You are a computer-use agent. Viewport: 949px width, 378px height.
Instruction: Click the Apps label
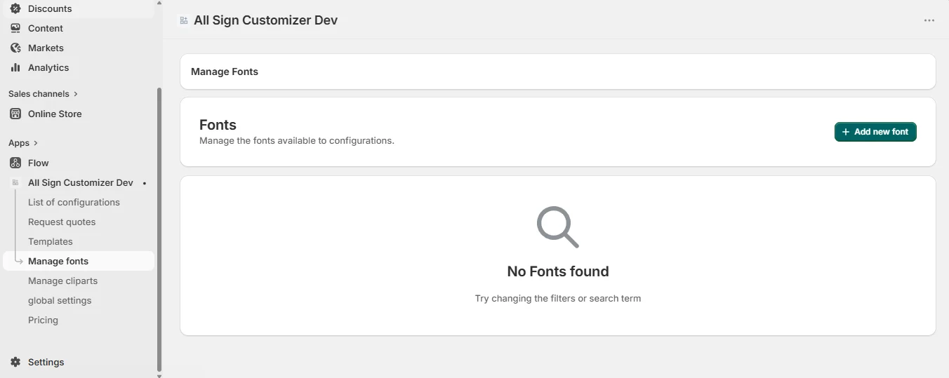pyautogui.click(x=19, y=143)
